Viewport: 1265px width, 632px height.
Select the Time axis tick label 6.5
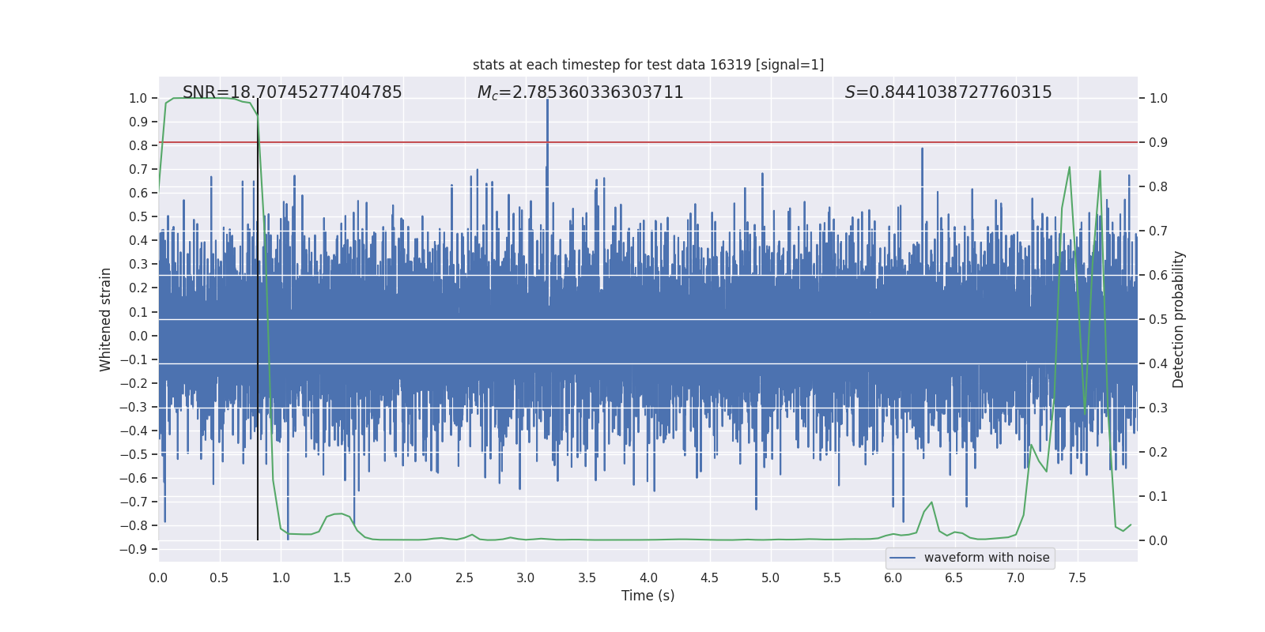(955, 577)
